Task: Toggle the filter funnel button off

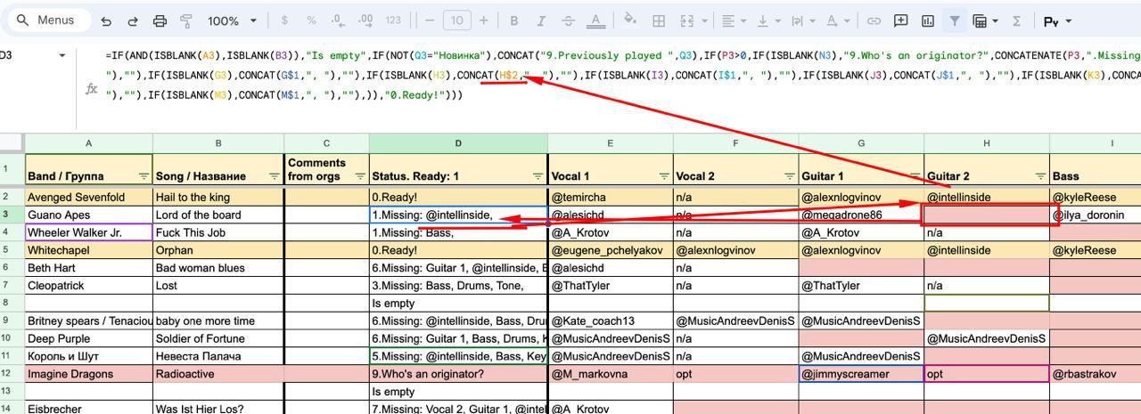Action: pyautogui.click(x=955, y=21)
